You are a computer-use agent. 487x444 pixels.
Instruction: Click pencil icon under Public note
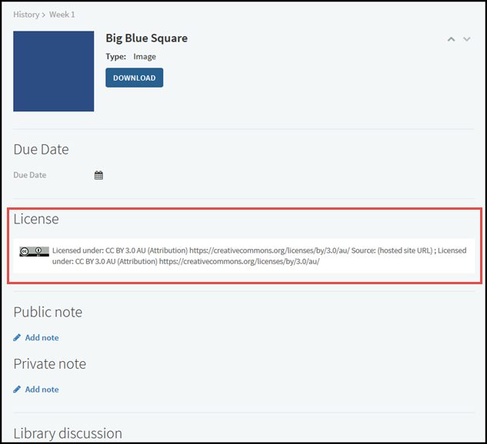[x=17, y=337]
